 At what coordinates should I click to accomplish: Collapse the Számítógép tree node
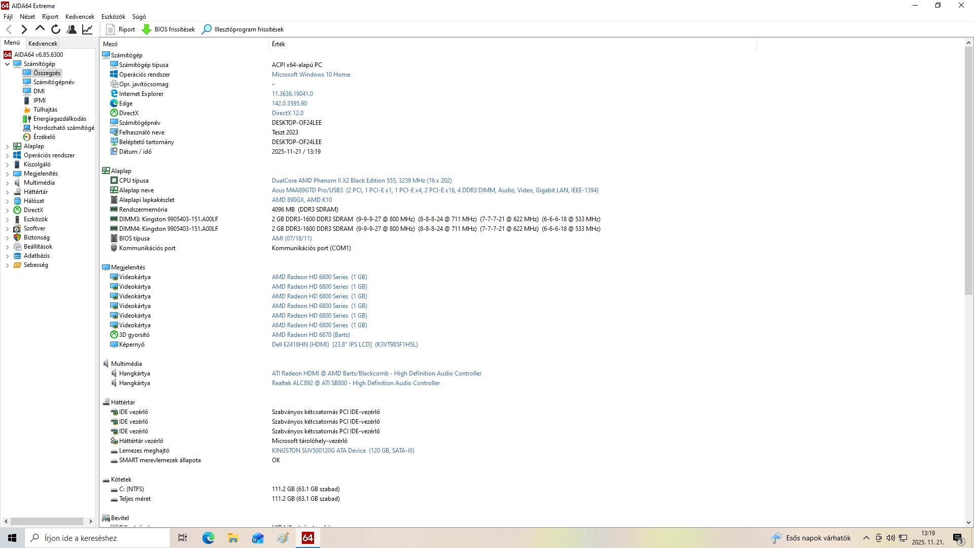7,64
